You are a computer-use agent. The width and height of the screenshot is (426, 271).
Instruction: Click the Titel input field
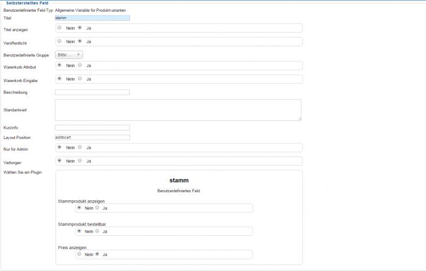click(x=92, y=18)
